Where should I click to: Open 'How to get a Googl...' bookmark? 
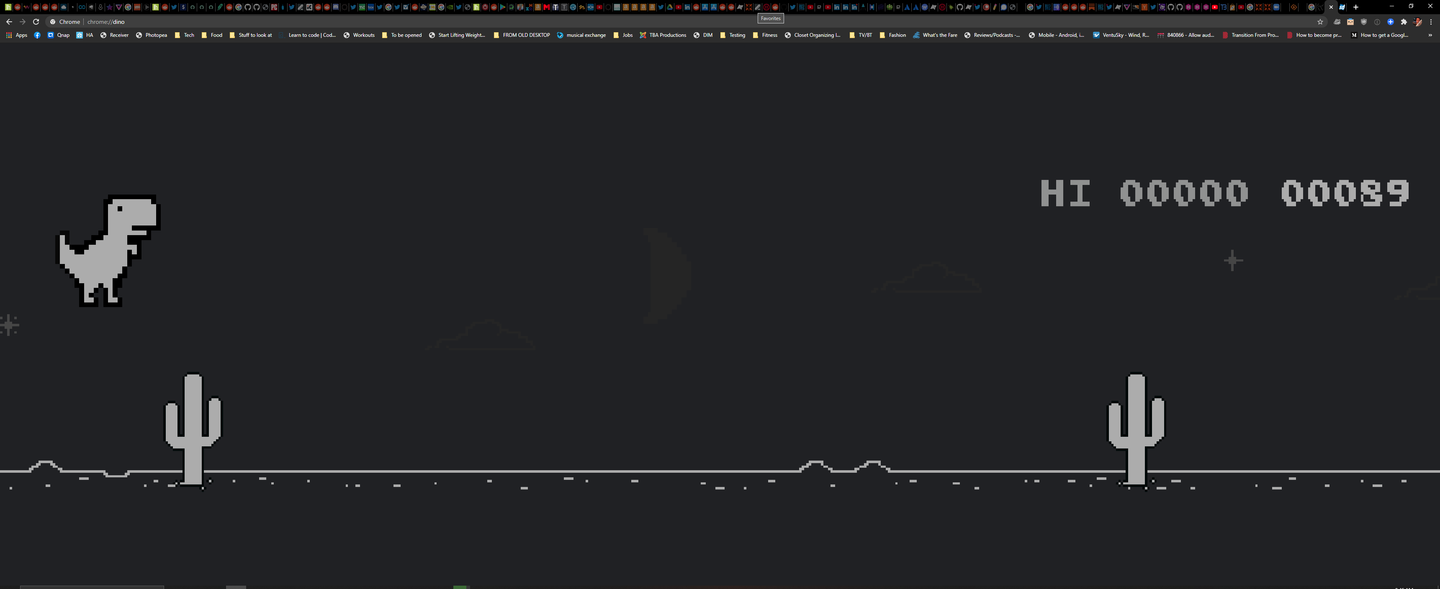[1379, 35]
